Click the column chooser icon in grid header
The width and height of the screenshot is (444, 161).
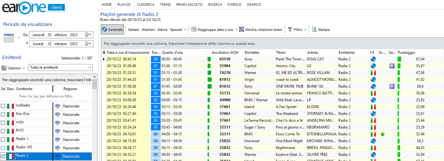[104, 53]
